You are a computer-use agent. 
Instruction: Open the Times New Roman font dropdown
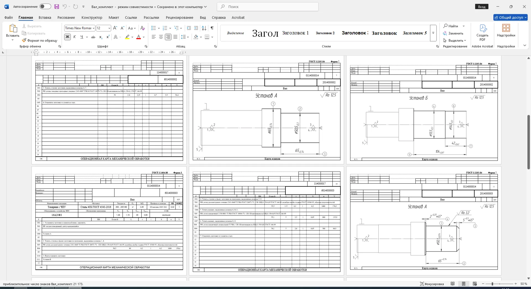[x=94, y=28]
